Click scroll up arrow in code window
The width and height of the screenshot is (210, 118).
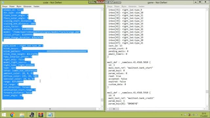(102, 10)
